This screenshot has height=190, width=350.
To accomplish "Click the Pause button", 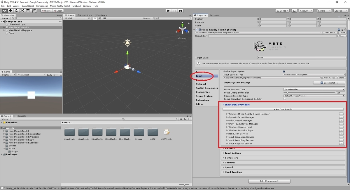I will (x=174, y=11).
